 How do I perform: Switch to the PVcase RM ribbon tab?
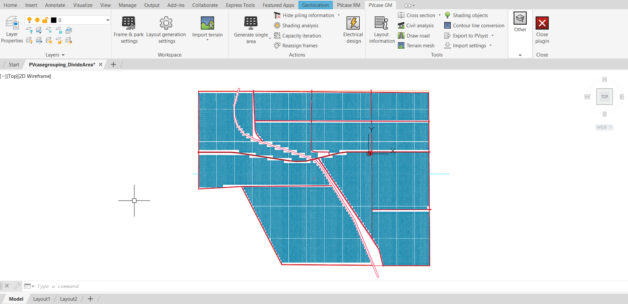tap(348, 5)
